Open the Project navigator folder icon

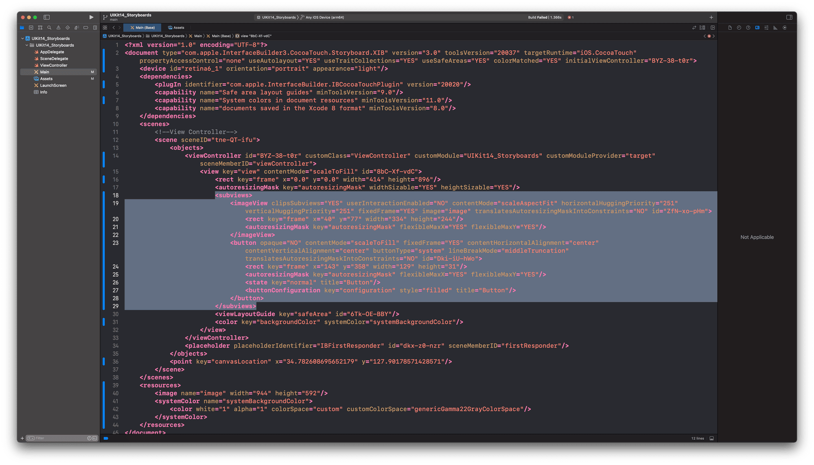coord(22,28)
